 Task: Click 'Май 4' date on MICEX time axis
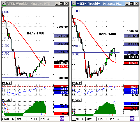[115, 119]
